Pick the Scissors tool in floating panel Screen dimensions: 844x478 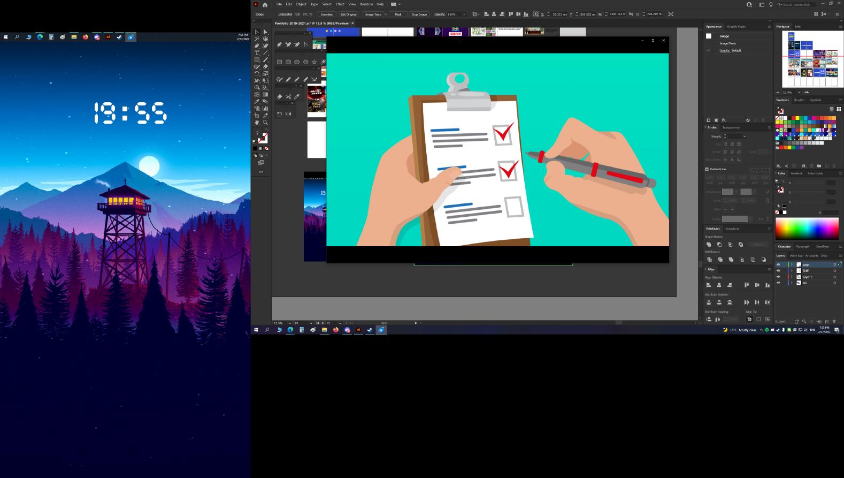coord(288,97)
